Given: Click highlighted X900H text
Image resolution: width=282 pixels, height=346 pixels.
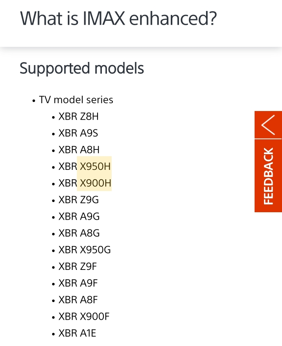Looking at the screenshot, I should click(x=96, y=183).
